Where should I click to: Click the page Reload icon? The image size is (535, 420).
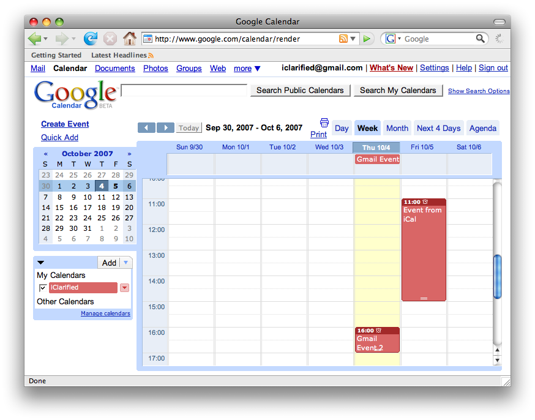91,38
